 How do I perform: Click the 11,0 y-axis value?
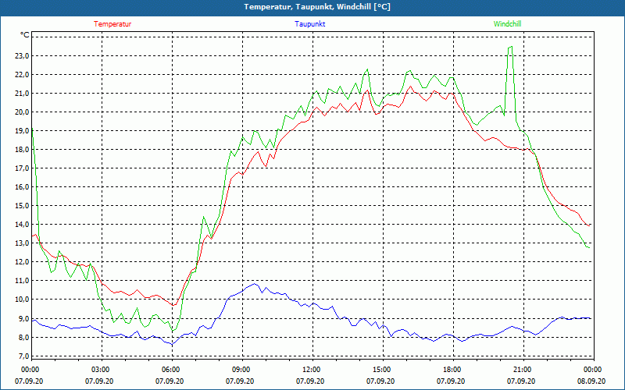(x=22, y=281)
